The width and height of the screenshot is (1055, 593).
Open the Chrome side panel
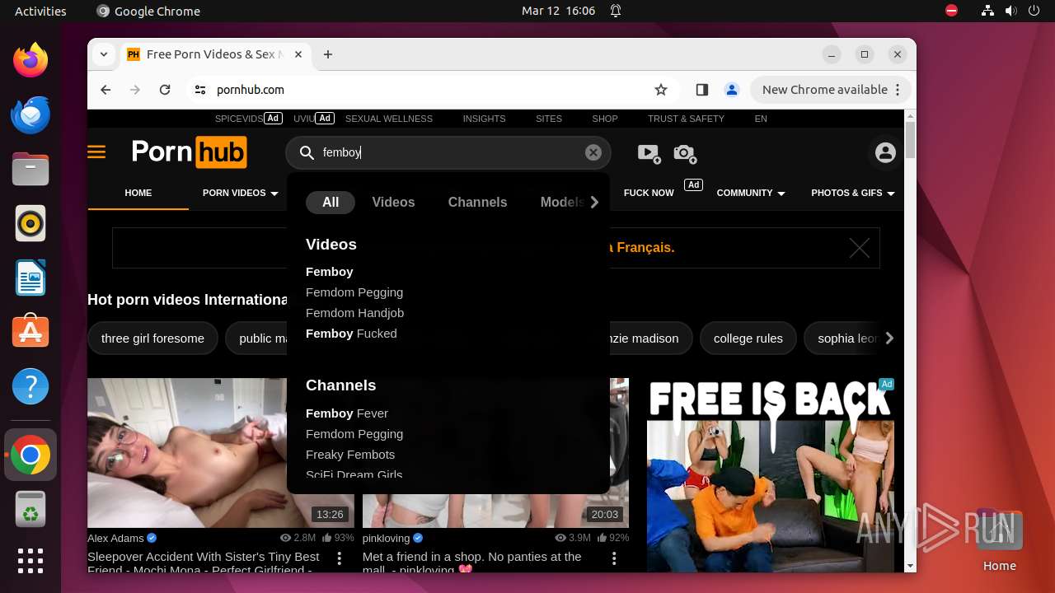coord(702,90)
